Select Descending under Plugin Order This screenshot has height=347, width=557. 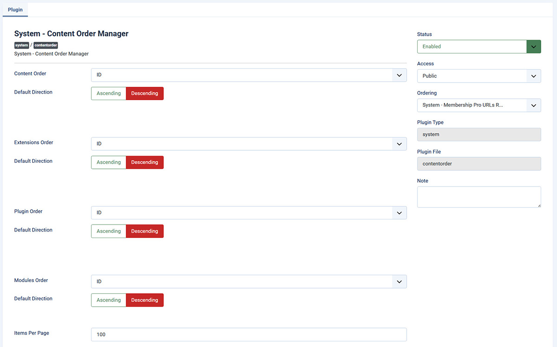(x=144, y=231)
